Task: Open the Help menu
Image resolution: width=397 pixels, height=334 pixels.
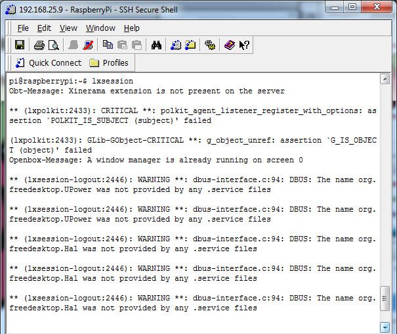Action: point(132,28)
